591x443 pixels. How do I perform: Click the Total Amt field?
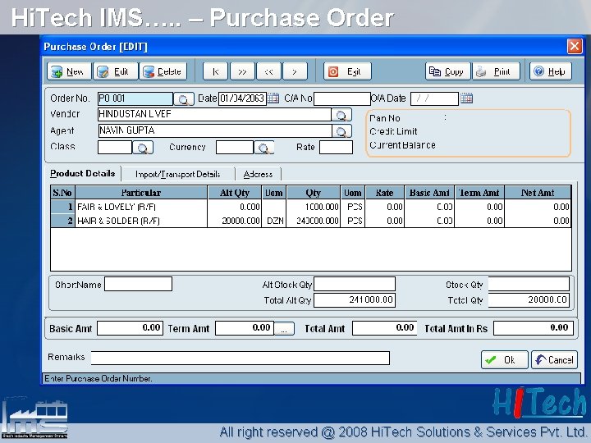[385, 327]
